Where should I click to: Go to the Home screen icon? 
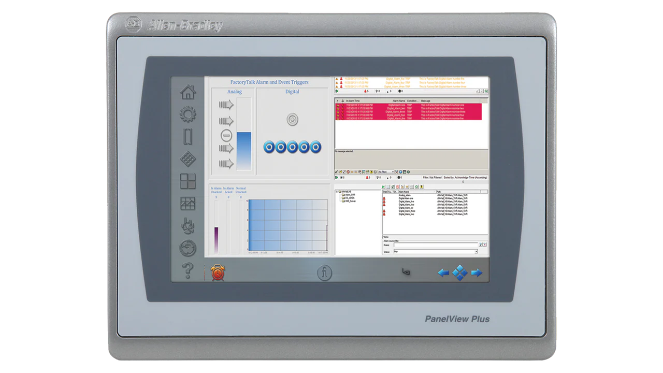188,92
